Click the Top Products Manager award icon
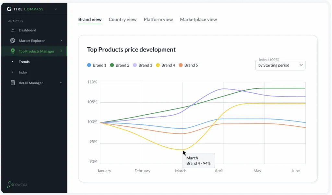This screenshot has width=332, height=195. pos(13,51)
